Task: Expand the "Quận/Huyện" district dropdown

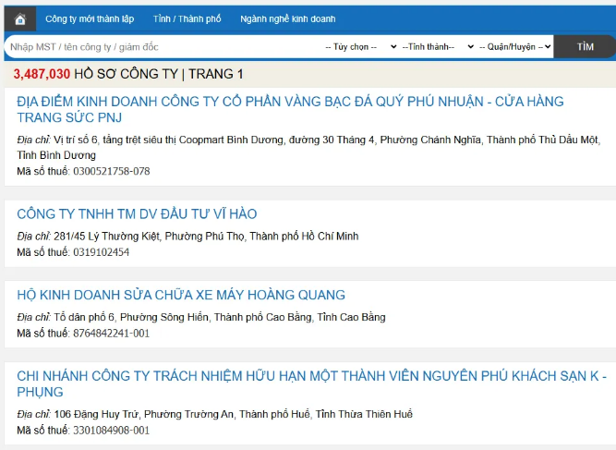Action: (x=516, y=46)
